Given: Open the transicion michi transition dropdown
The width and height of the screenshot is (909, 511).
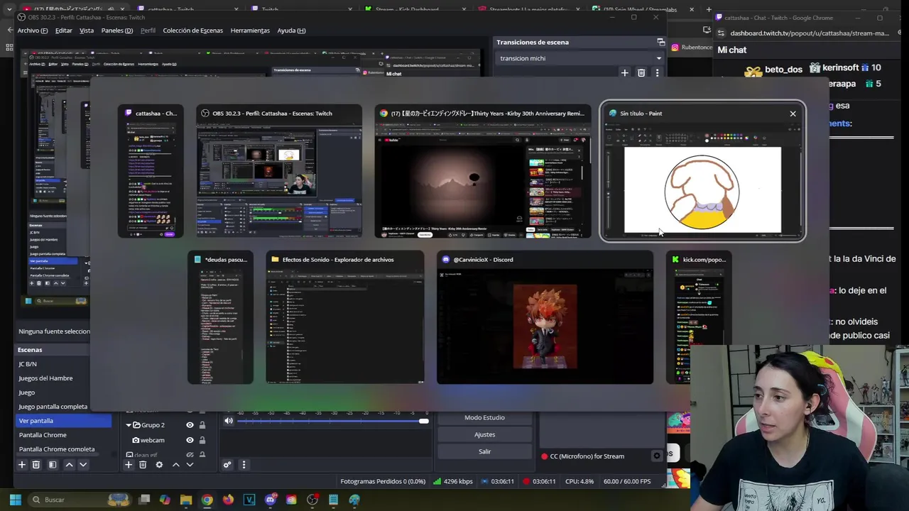Looking at the screenshot, I should coord(579,58).
